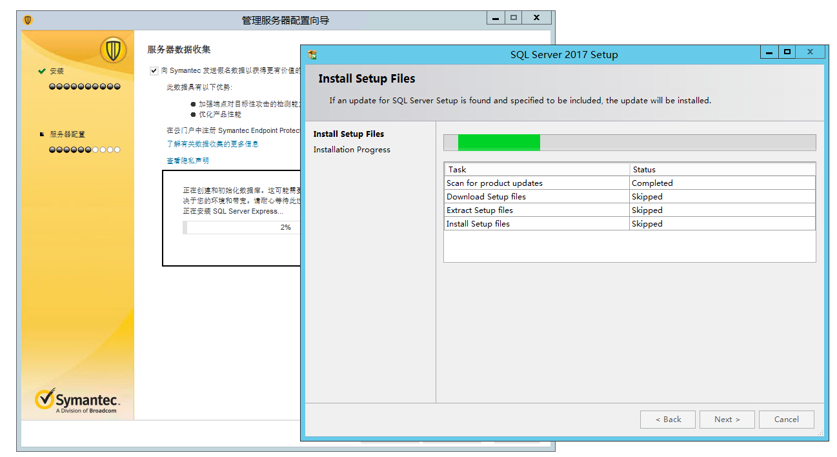Image resolution: width=837 pixels, height=457 pixels.
Task: Click the Next button in SQL Server Setup
Action: point(727,419)
